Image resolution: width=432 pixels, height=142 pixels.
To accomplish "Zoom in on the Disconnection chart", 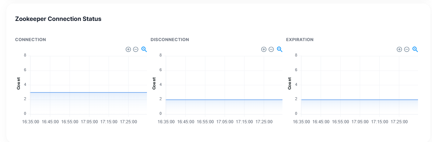I will (x=264, y=50).
